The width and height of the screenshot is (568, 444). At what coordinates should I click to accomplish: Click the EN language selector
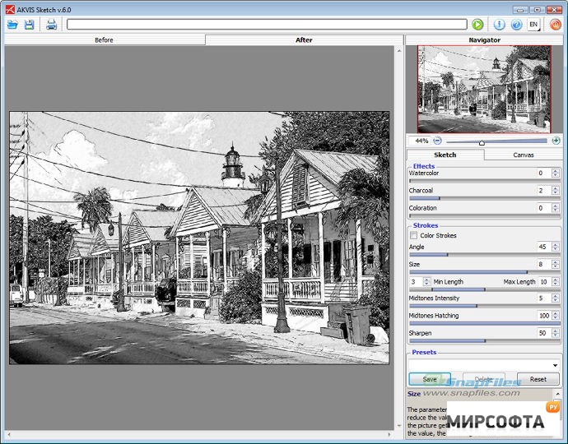[533, 25]
